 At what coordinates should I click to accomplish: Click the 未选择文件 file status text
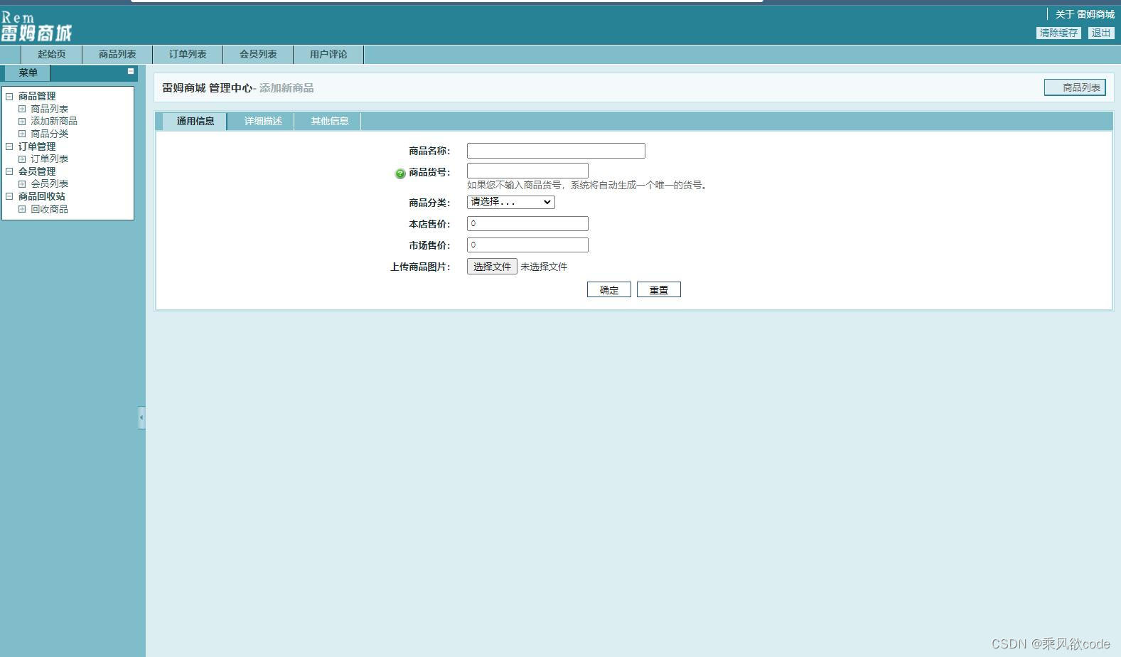pos(544,267)
